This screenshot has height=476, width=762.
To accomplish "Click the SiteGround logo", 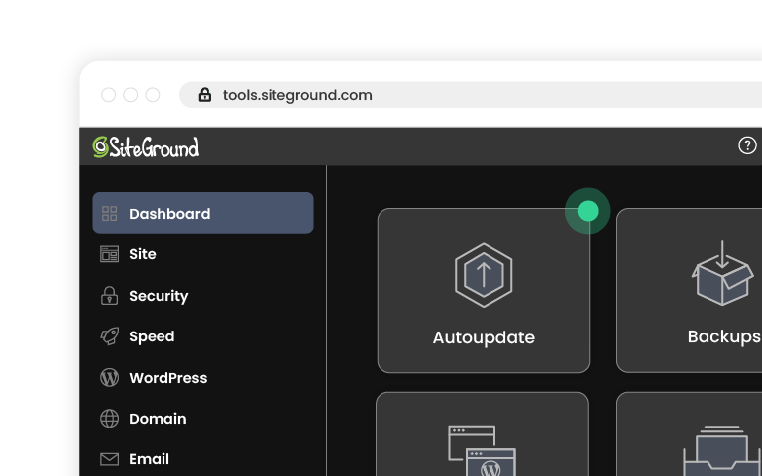I will click(x=146, y=147).
